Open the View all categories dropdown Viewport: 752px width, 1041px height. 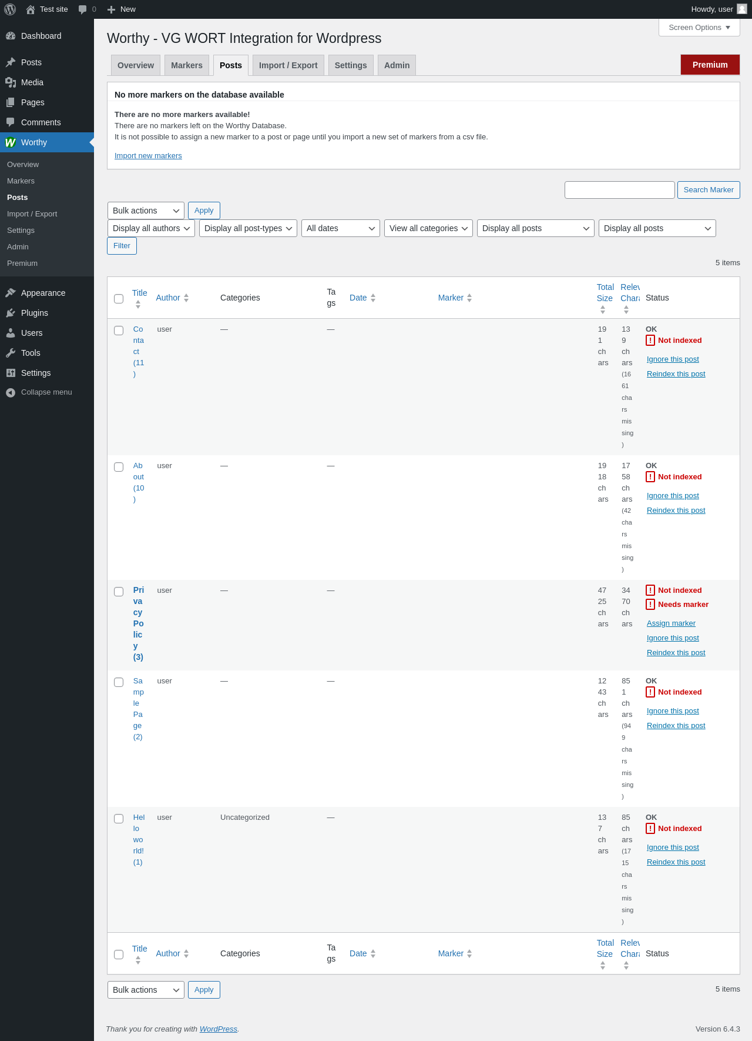(x=428, y=228)
